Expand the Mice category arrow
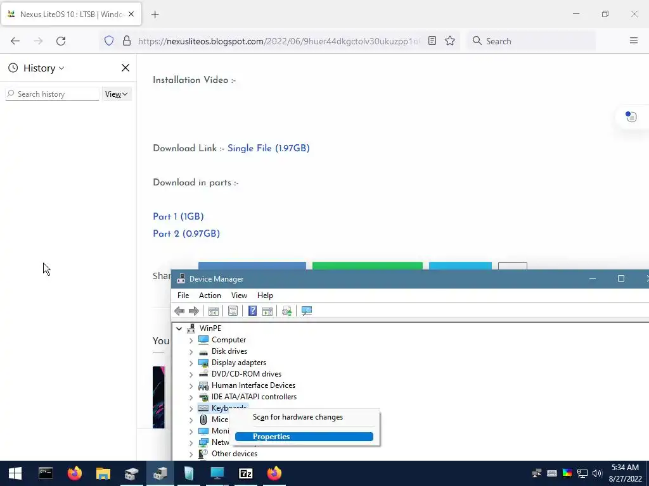The height and width of the screenshot is (486, 649). pos(191,420)
